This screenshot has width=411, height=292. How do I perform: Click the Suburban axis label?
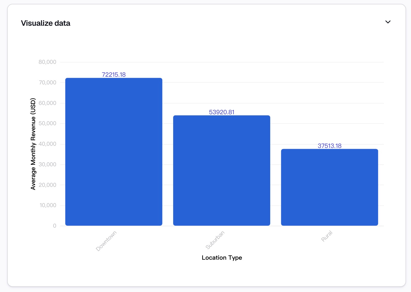tap(215, 240)
